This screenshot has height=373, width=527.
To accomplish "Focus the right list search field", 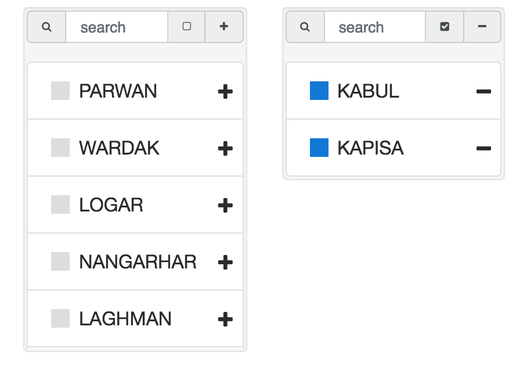I will coord(375,27).
